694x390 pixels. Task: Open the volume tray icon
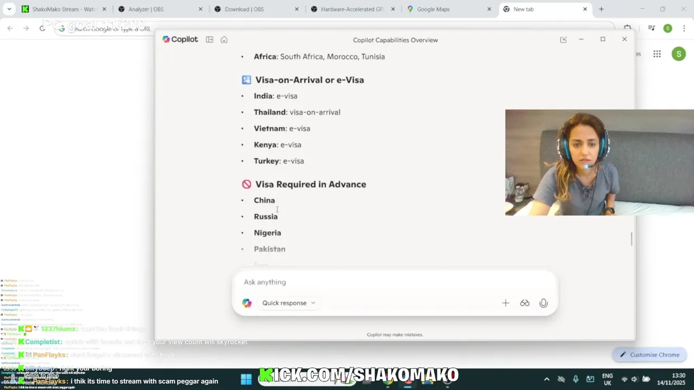tap(634, 379)
